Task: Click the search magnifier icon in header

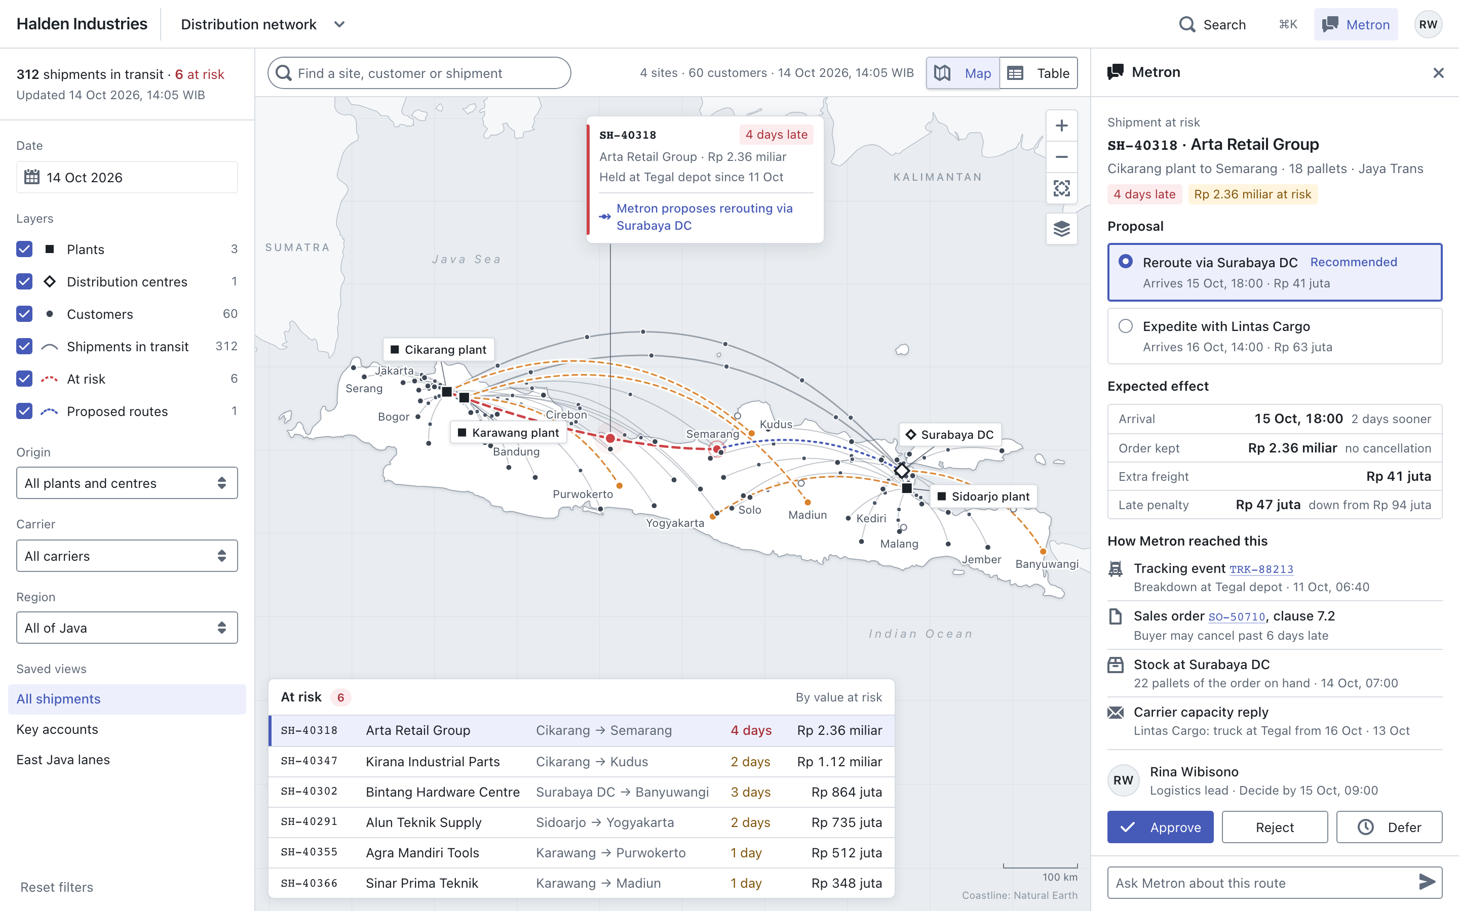Action: pos(1186,25)
